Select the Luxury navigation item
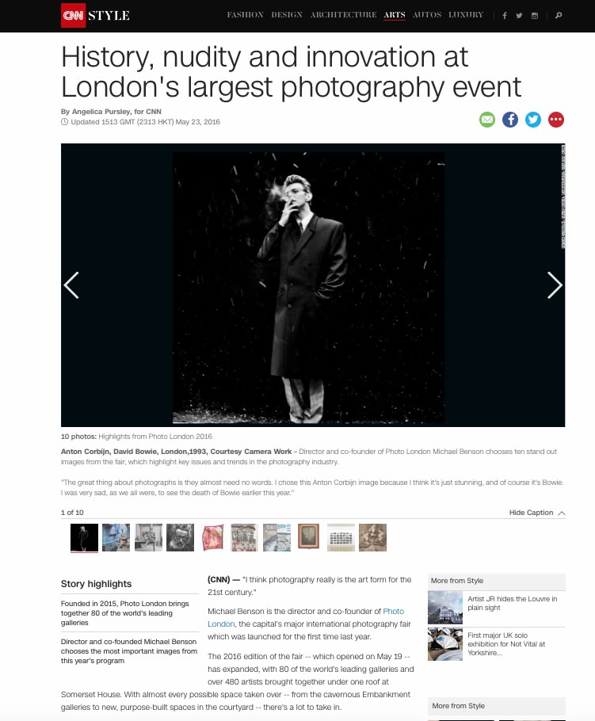This screenshot has width=595, height=721. coord(466,15)
